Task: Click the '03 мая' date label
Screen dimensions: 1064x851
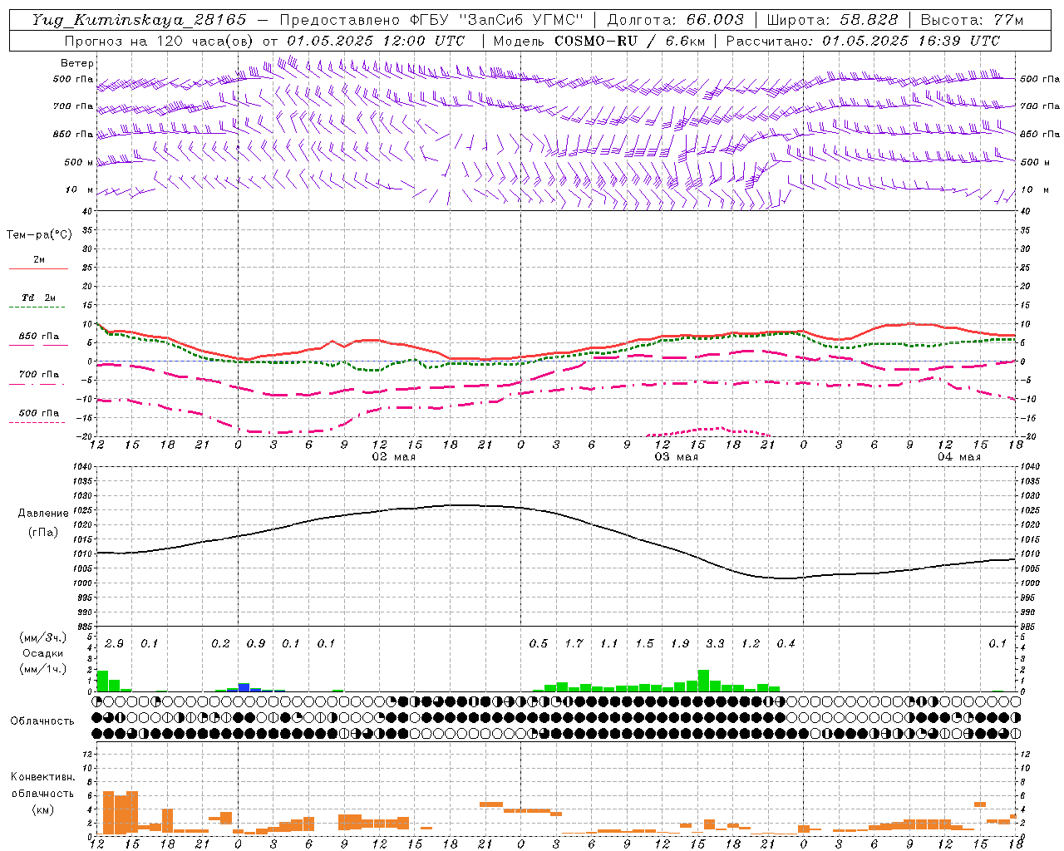Action: point(677,457)
